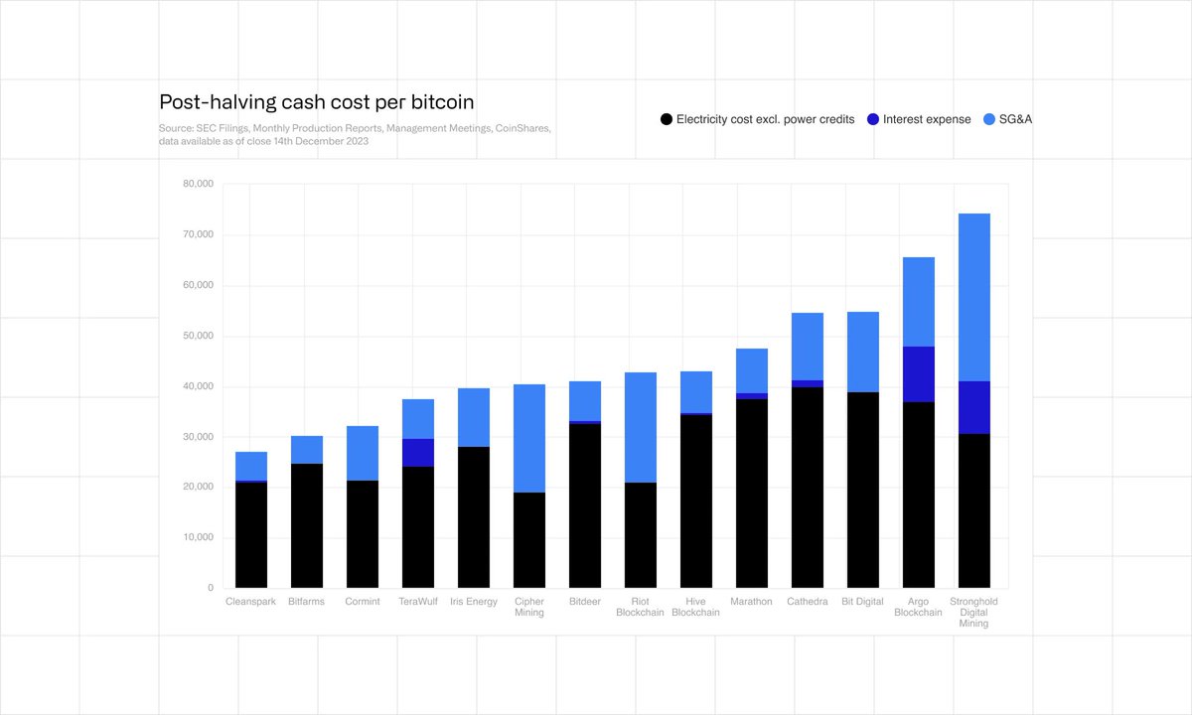Click Stronghold's dark blue interest expense segment
This screenshot has height=715, width=1192.
[974, 407]
